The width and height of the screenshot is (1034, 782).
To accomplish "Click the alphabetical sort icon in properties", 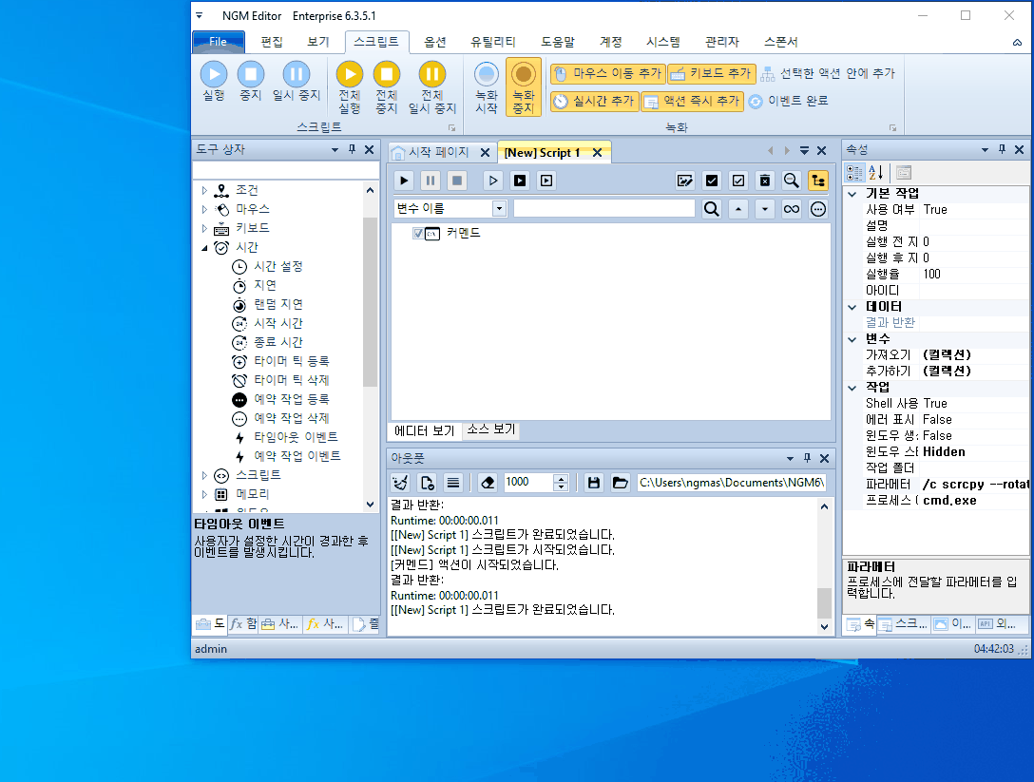I will click(875, 173).
